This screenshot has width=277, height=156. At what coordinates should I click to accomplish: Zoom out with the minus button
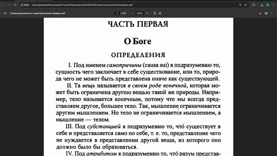(132, 13)
